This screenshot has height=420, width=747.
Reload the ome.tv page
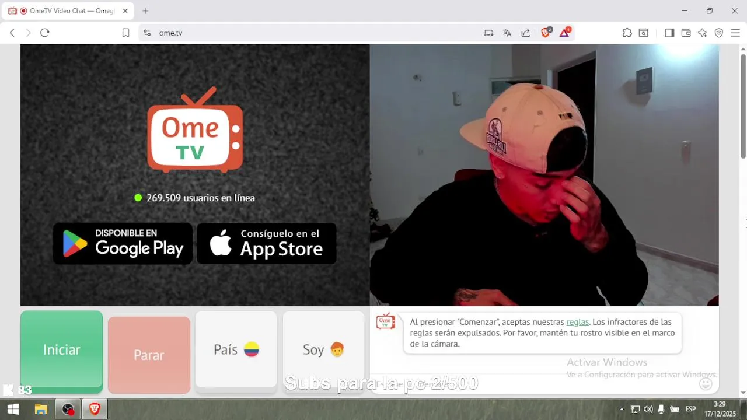coord(45,33)
